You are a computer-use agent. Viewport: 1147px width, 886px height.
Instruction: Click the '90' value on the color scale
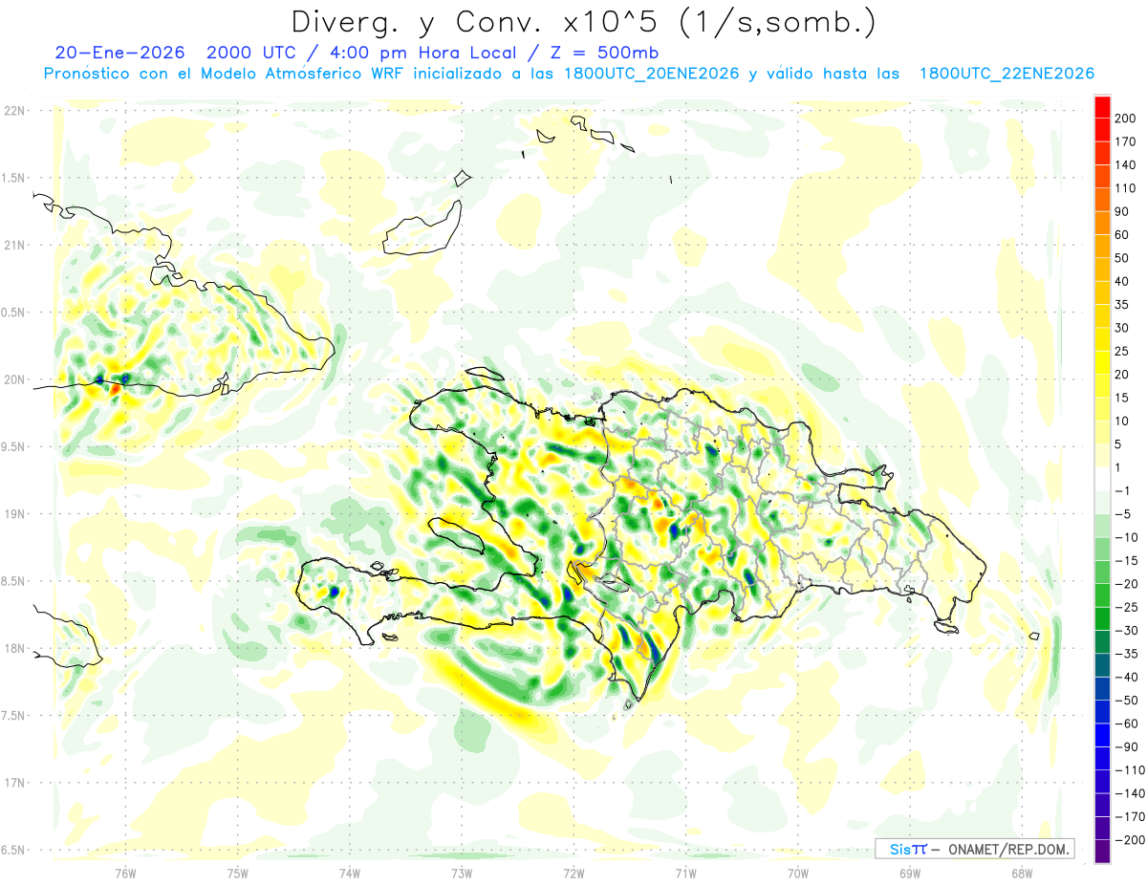click(1122, 211)
